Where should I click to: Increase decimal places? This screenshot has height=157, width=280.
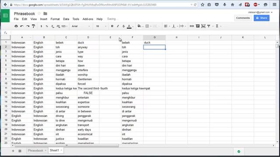pos(58,26)
